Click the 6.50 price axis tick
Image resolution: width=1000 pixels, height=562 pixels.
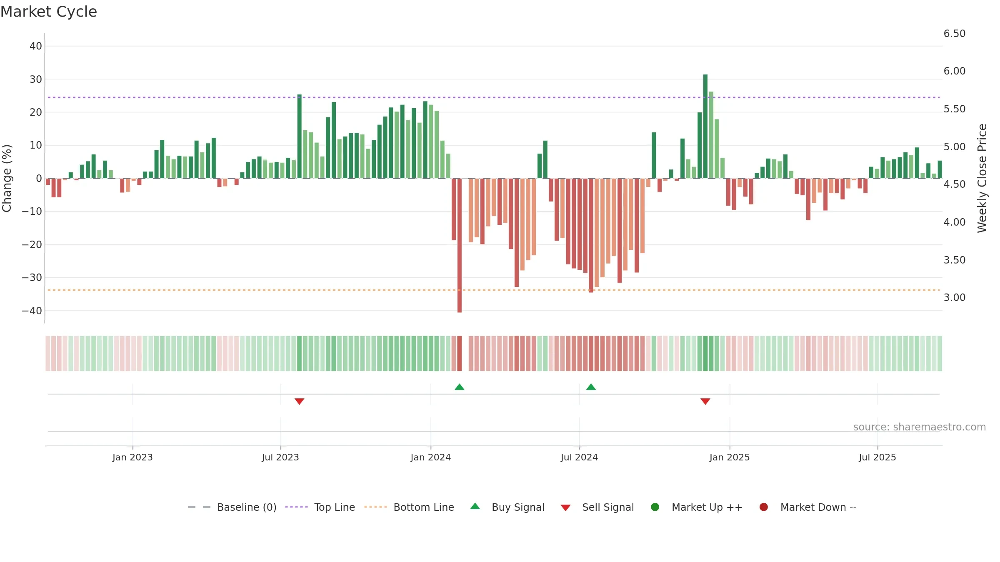(955, 34)
